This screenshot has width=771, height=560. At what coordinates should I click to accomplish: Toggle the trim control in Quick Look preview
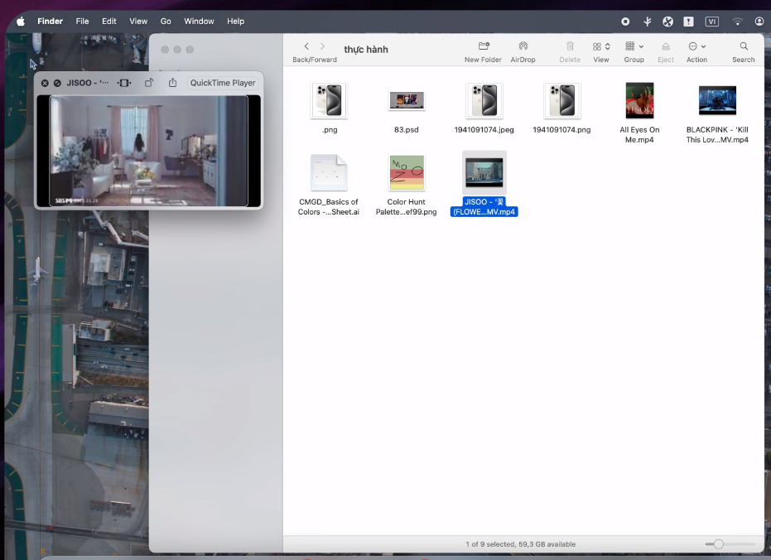point(124,83)
